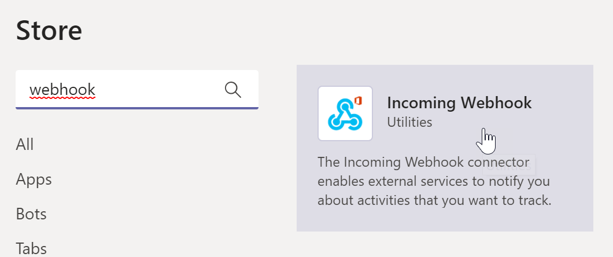Select the Bots category filter
The height and width of the screenshot is (257, 613).
click(31, 214)
